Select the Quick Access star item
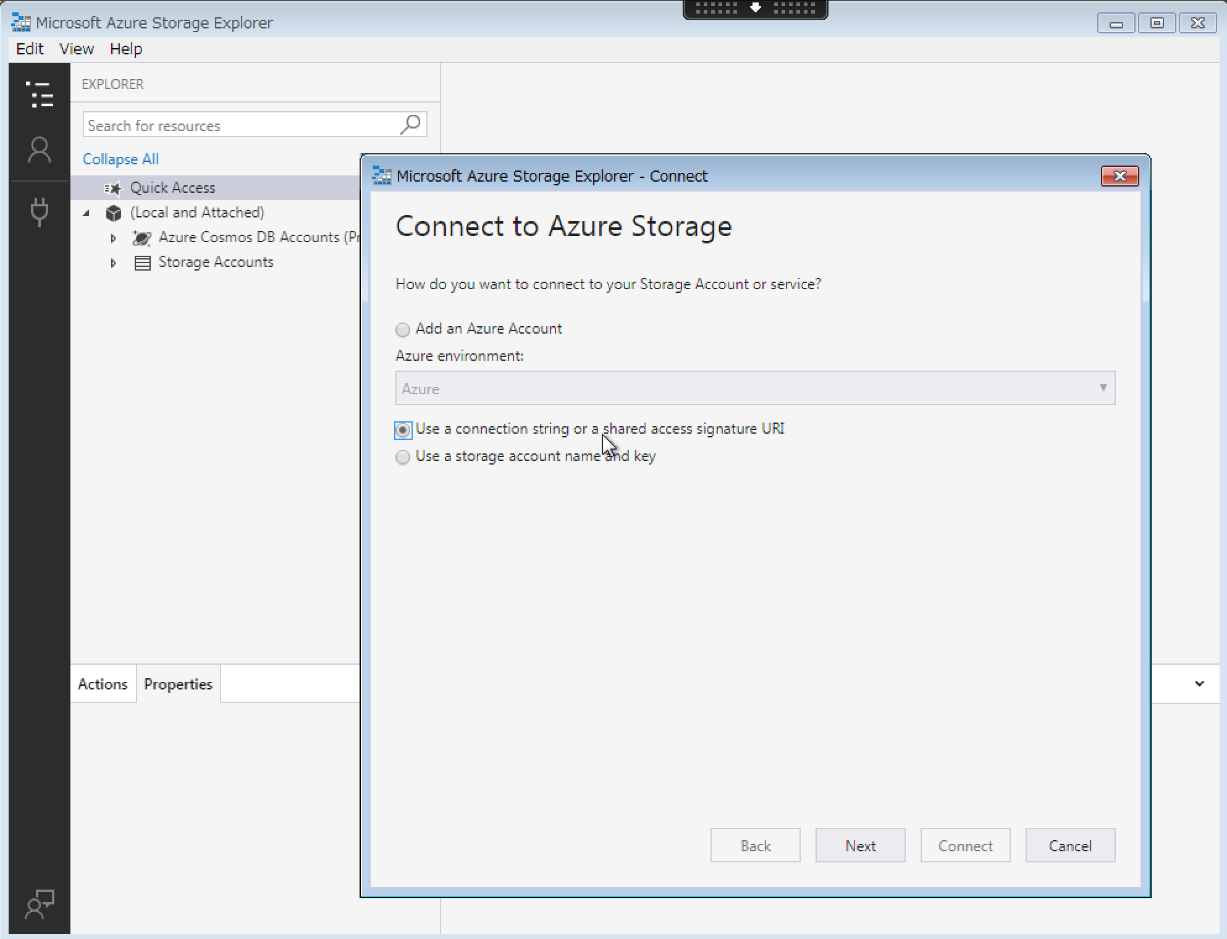 pyautogui.click(x=173, y=187)
